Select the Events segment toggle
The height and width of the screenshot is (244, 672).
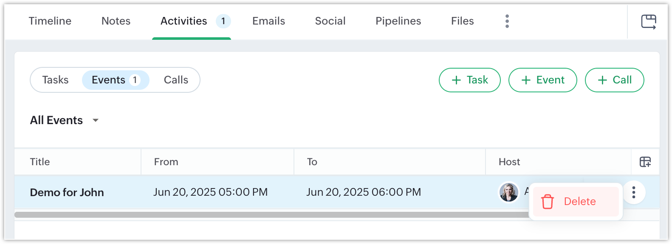coord(116,80)
